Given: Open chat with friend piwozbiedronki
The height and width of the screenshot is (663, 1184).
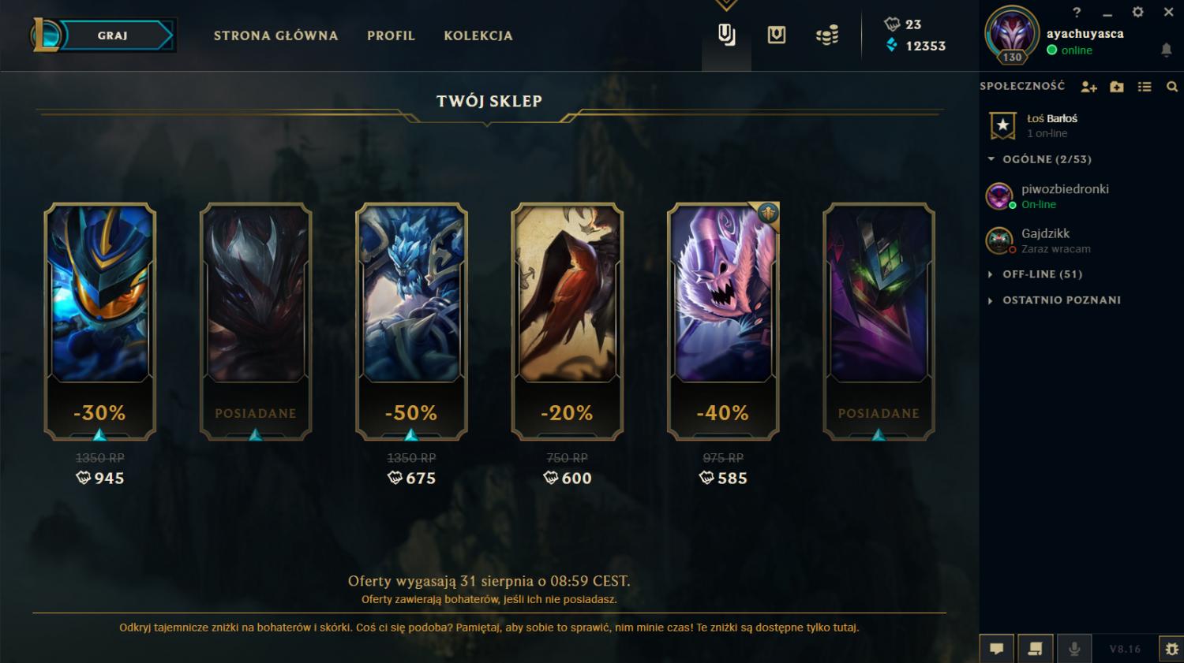Looking at the screenshot, I should click(x=1063, y=196).
